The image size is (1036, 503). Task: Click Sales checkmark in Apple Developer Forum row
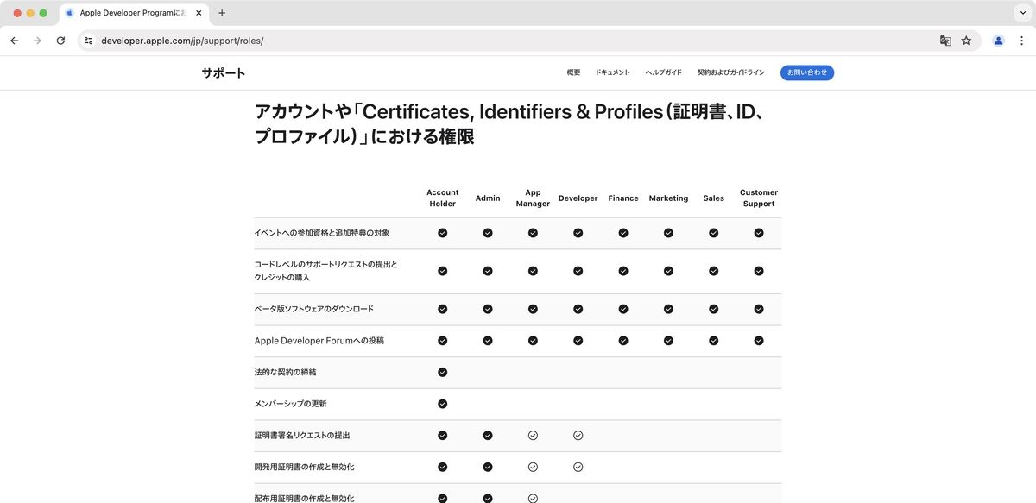click(714, 341)
